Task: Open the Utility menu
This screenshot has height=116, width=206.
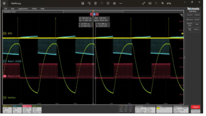Action: [34, 9]
